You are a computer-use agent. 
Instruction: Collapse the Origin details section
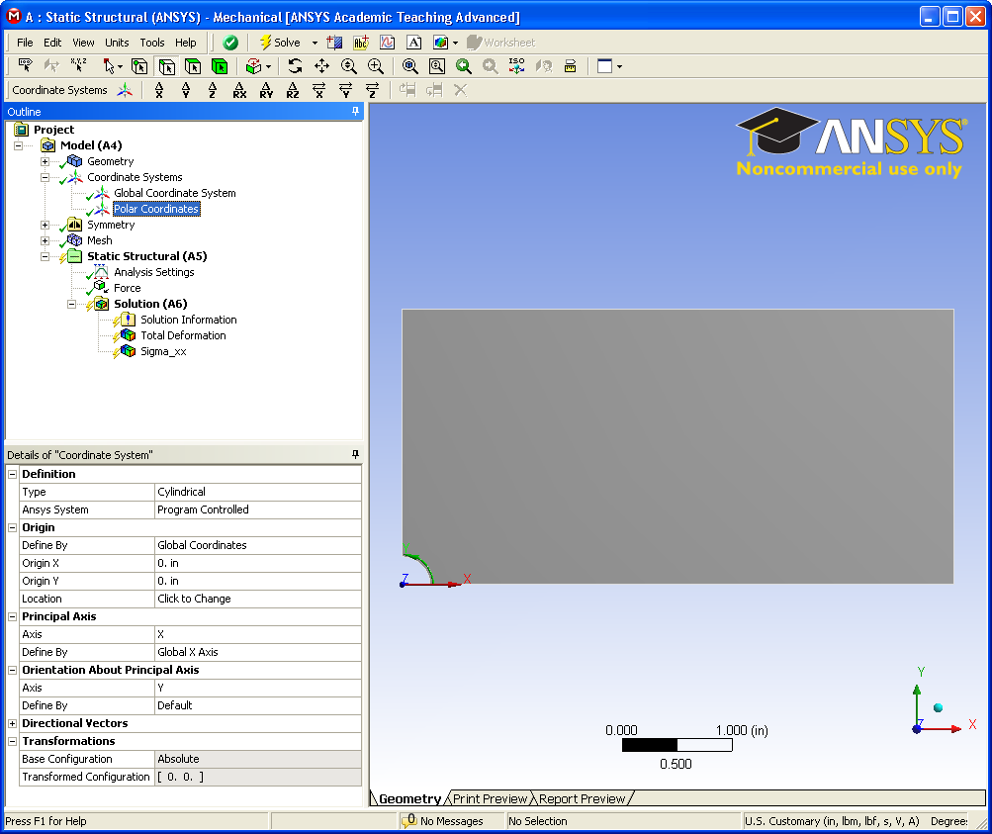[x=12, y=527]
